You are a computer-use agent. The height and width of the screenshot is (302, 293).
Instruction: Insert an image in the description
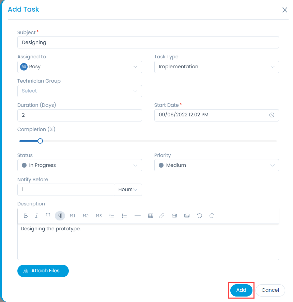(x=187, y=216)
